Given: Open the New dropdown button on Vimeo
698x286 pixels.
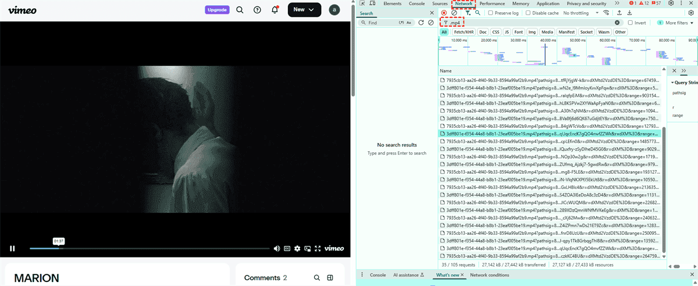Looking at the screenshot, I should (x=304, y=10).
